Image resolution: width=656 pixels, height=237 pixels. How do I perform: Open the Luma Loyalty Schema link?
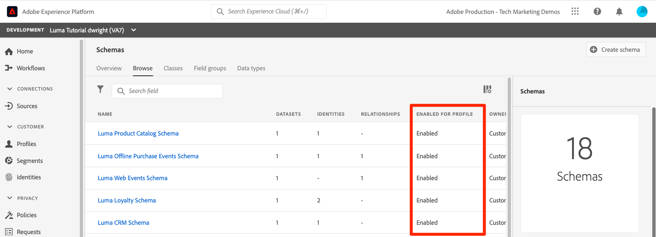coord(127,200)
